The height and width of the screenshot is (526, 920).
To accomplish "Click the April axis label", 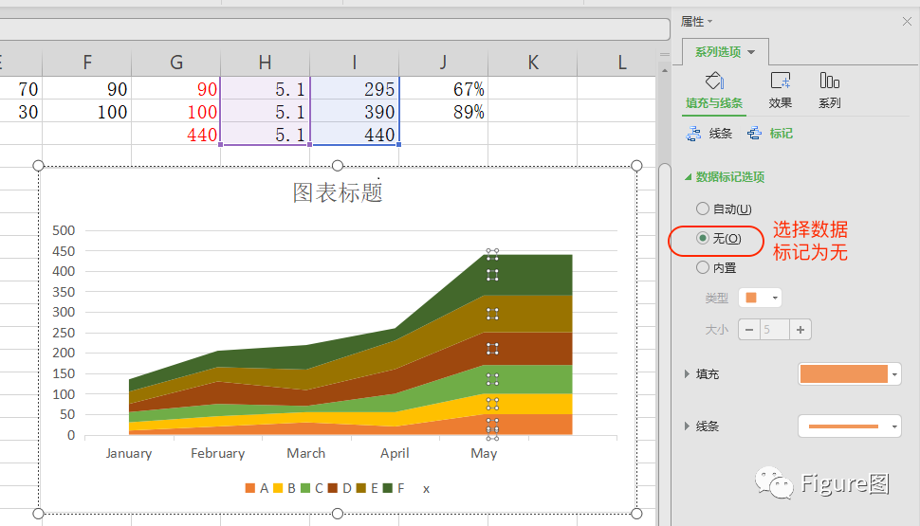I will point(395,453).
